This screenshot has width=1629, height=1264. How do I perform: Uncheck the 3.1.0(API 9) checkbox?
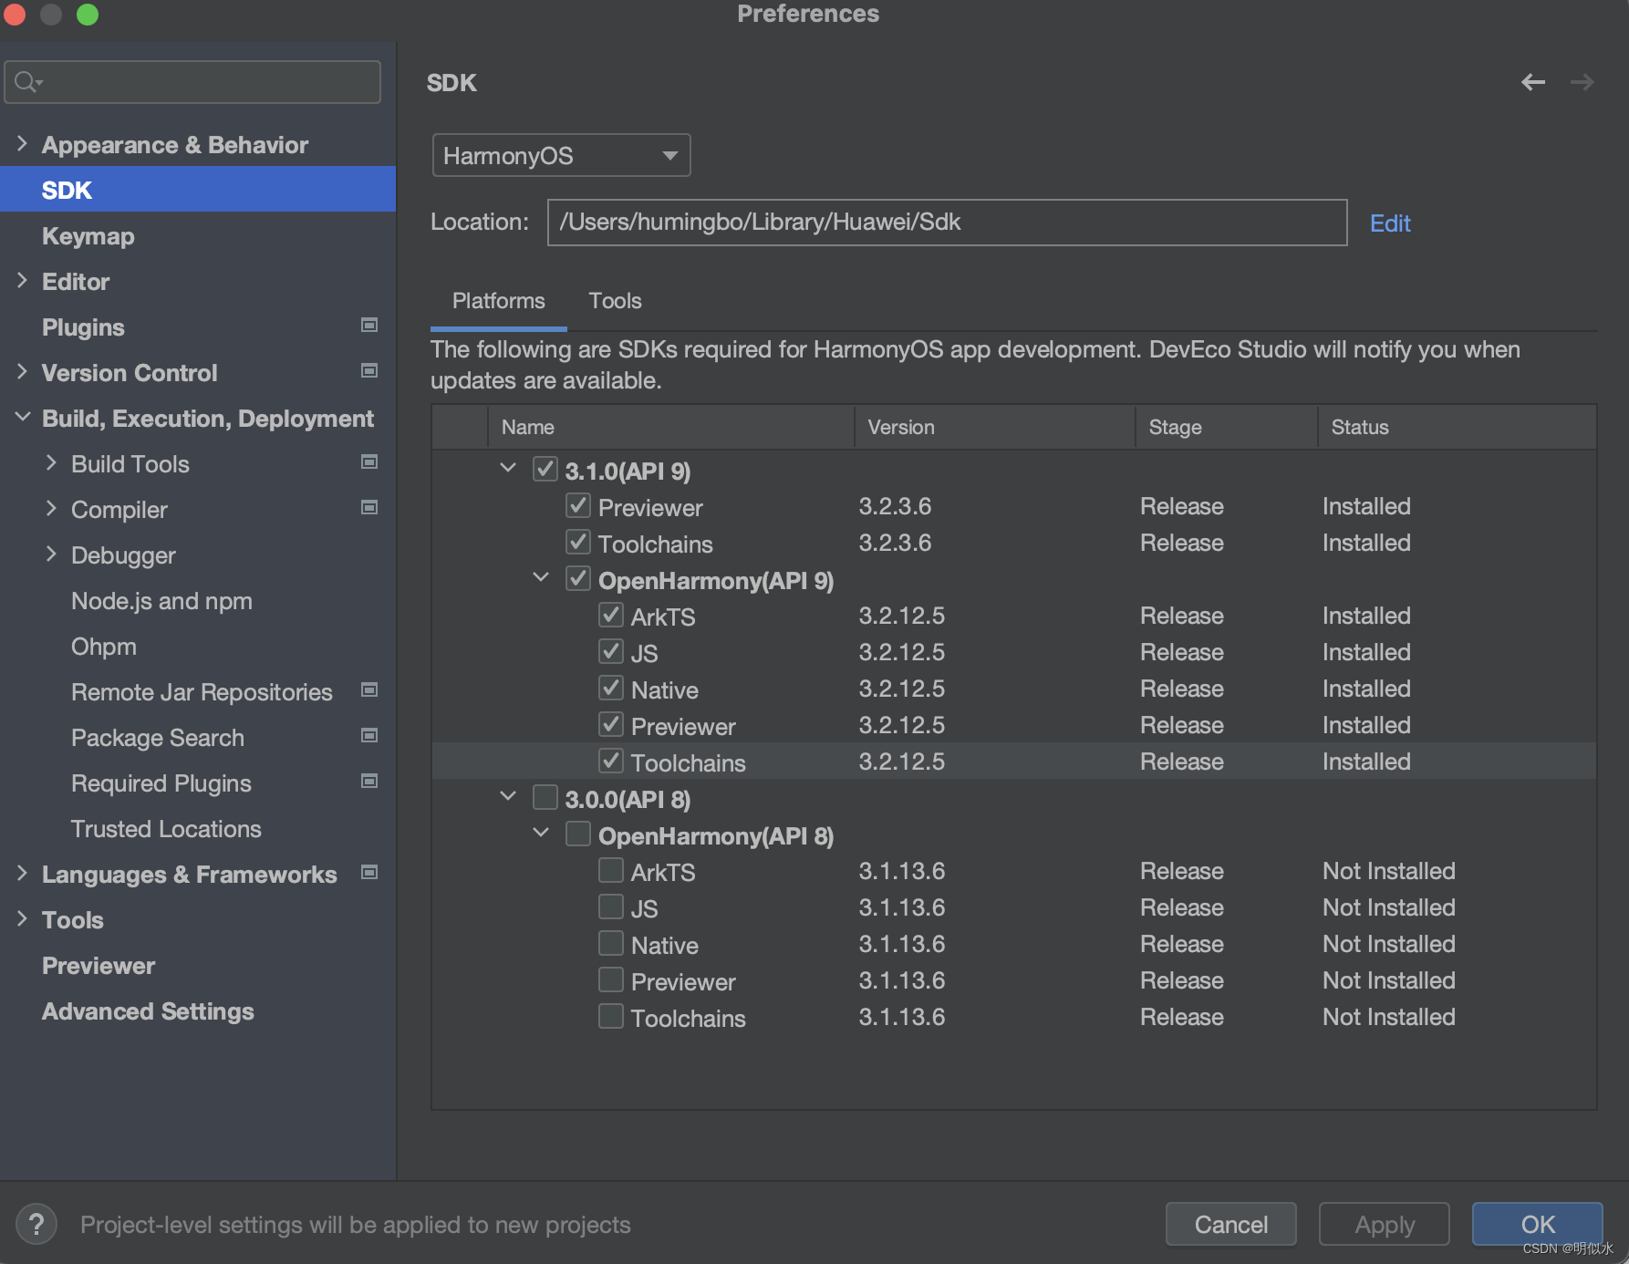click(x=545, y=470)
